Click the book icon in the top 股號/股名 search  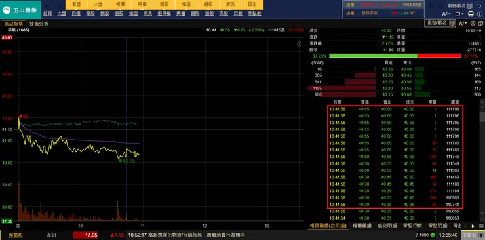[470, 5]
